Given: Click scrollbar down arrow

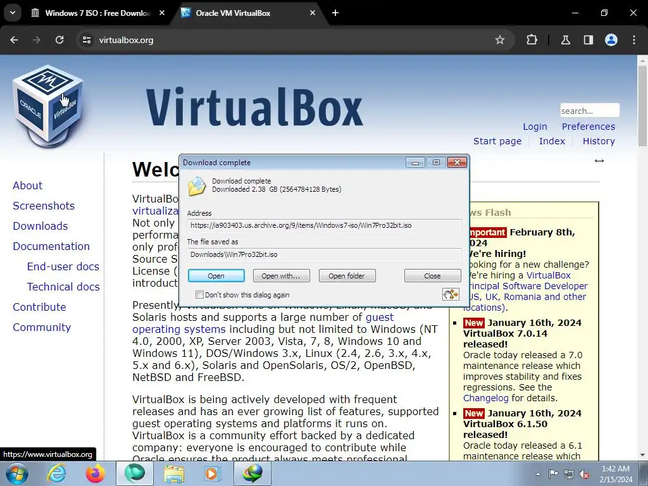Looking at the screenshot, I should pos(642,455).
